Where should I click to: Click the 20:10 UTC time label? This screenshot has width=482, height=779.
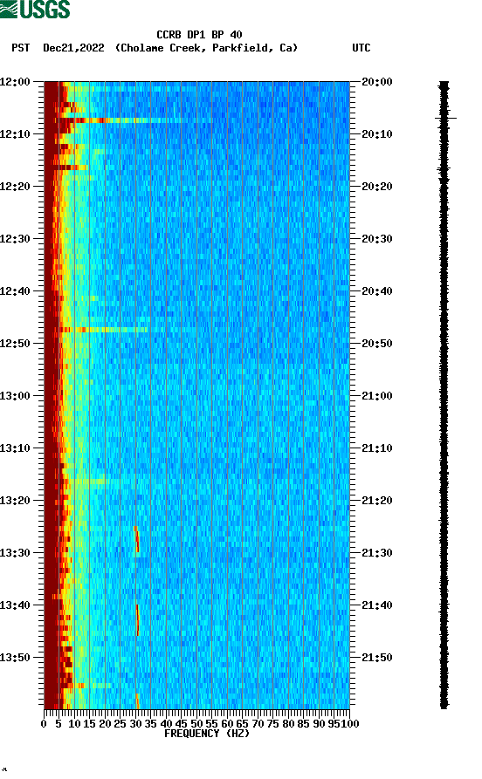[377, 134]
